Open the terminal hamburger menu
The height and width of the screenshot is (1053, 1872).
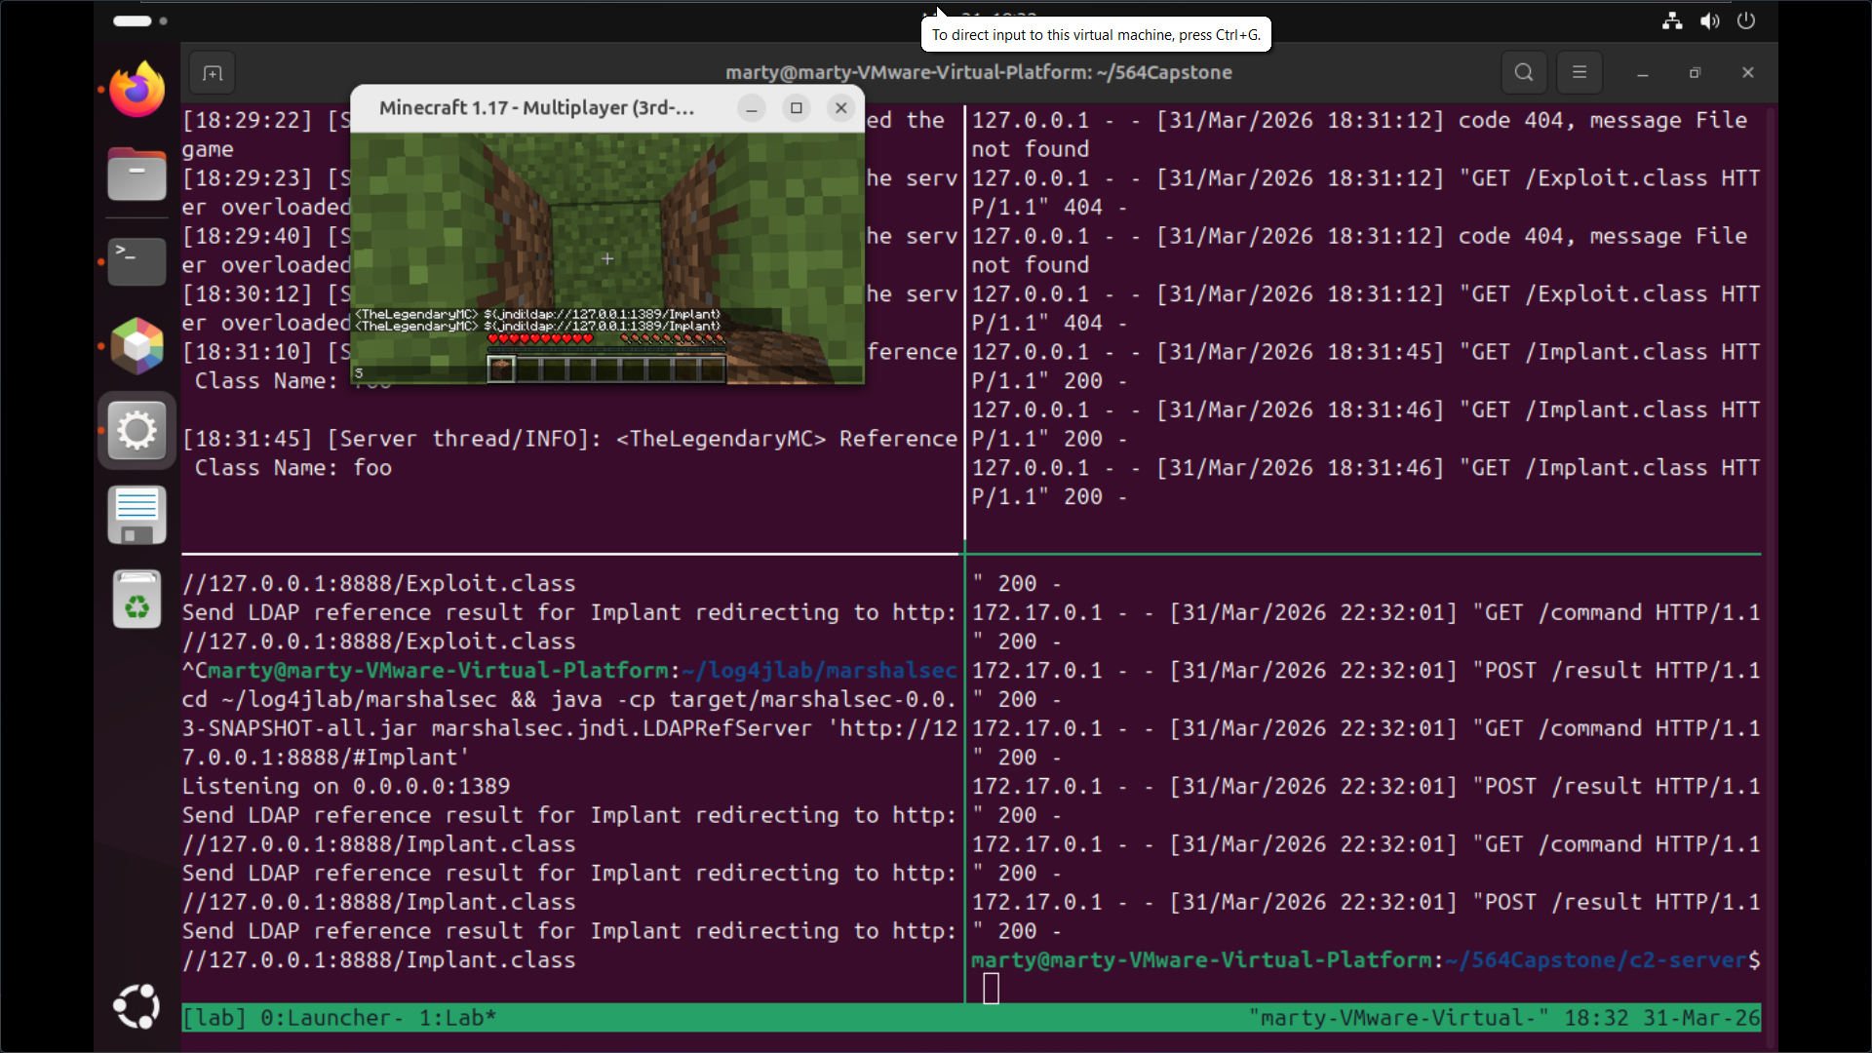(x=1579, y=72)
